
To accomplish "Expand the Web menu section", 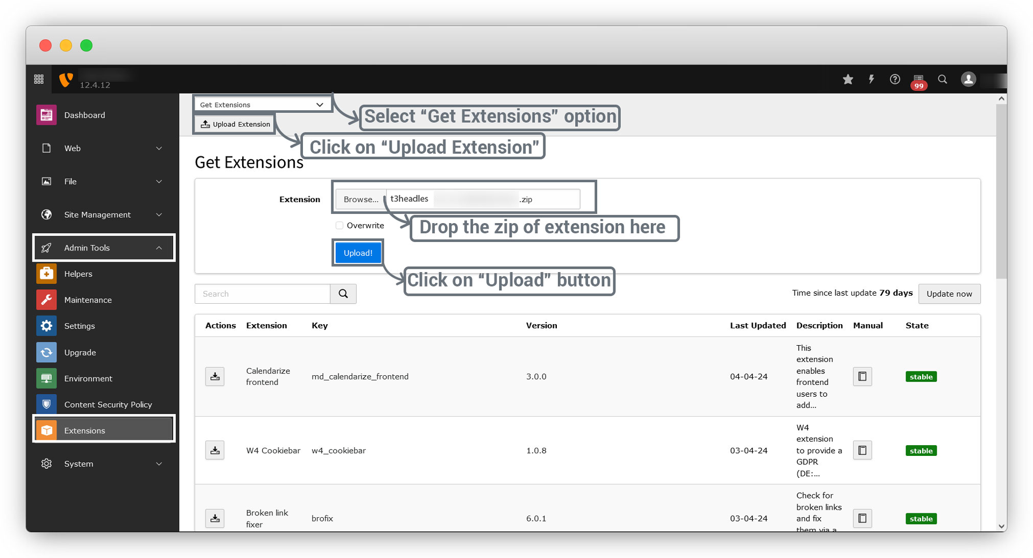I will [102, 148].
